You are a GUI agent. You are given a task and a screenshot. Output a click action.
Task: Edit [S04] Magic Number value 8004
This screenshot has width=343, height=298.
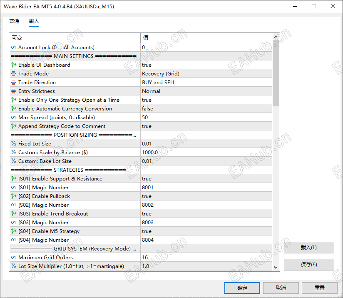click(x=206, y=240)
